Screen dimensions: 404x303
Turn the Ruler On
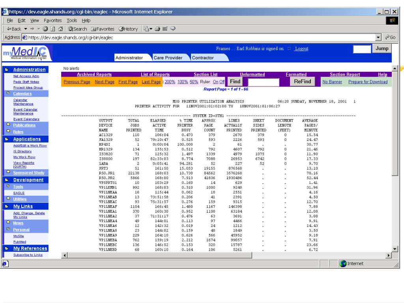[x=216, y=82]
